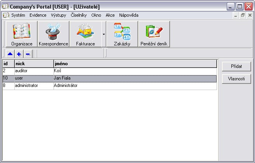Image resolution: width=255 pixels, height=163 pixels.
Task: Select the name Koš cell
Action: pos(135,71)
